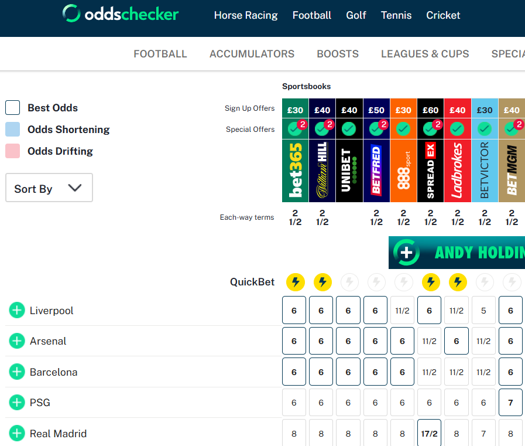Open Betfred special offers checkmark icon
Image resolution: width=525 pixels, height=446 pixels.
pos(376,129)
